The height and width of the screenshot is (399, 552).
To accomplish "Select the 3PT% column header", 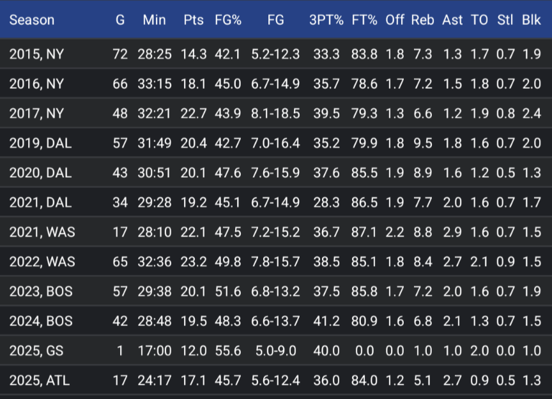I will 325,20.
